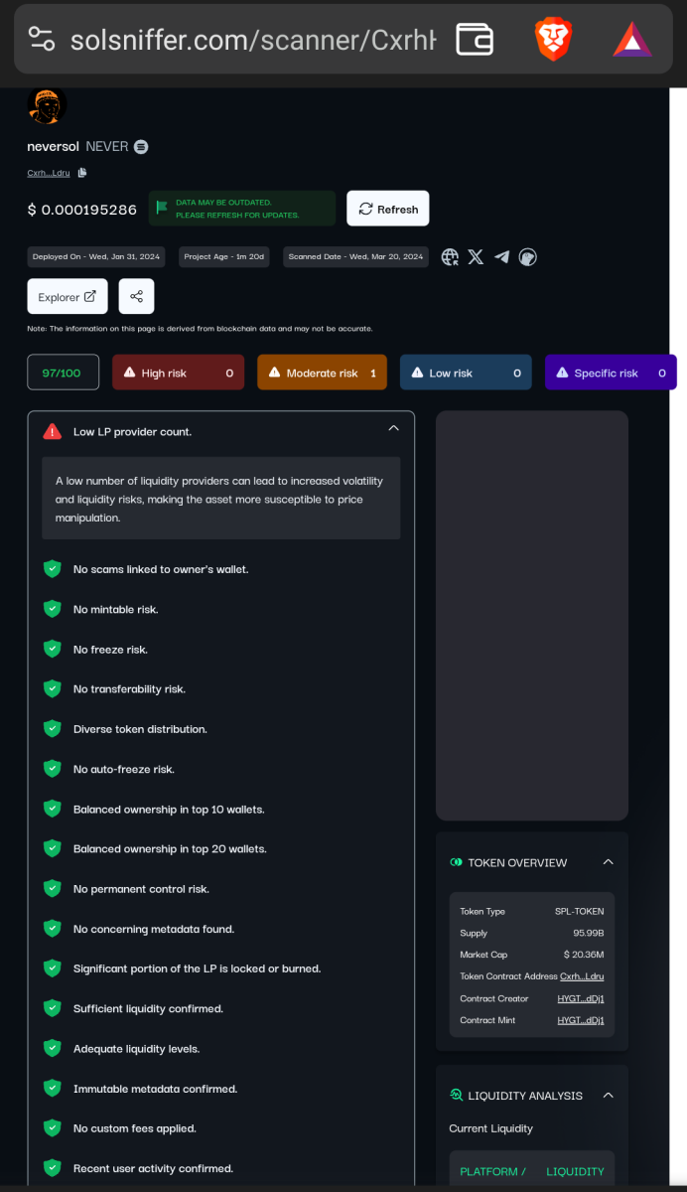Collapse the Low LP provider count warning
The image size is (687, 1192).
tap(393, 427)
